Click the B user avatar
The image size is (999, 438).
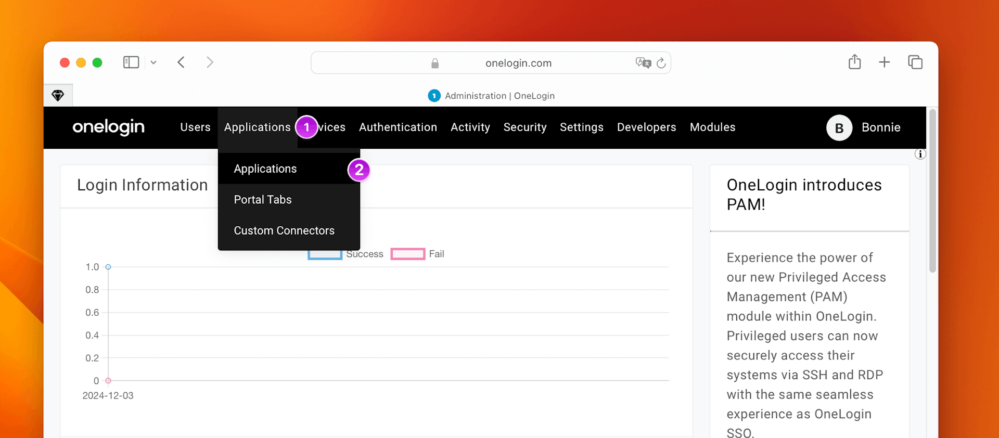[839, 128]
